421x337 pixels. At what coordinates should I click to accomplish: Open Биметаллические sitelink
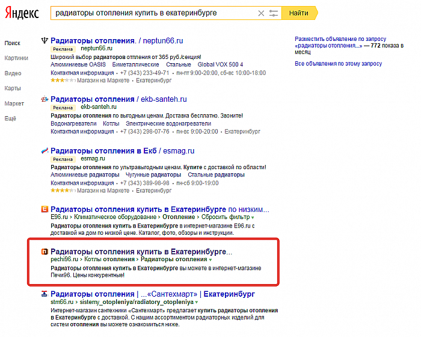coord(135,65)
